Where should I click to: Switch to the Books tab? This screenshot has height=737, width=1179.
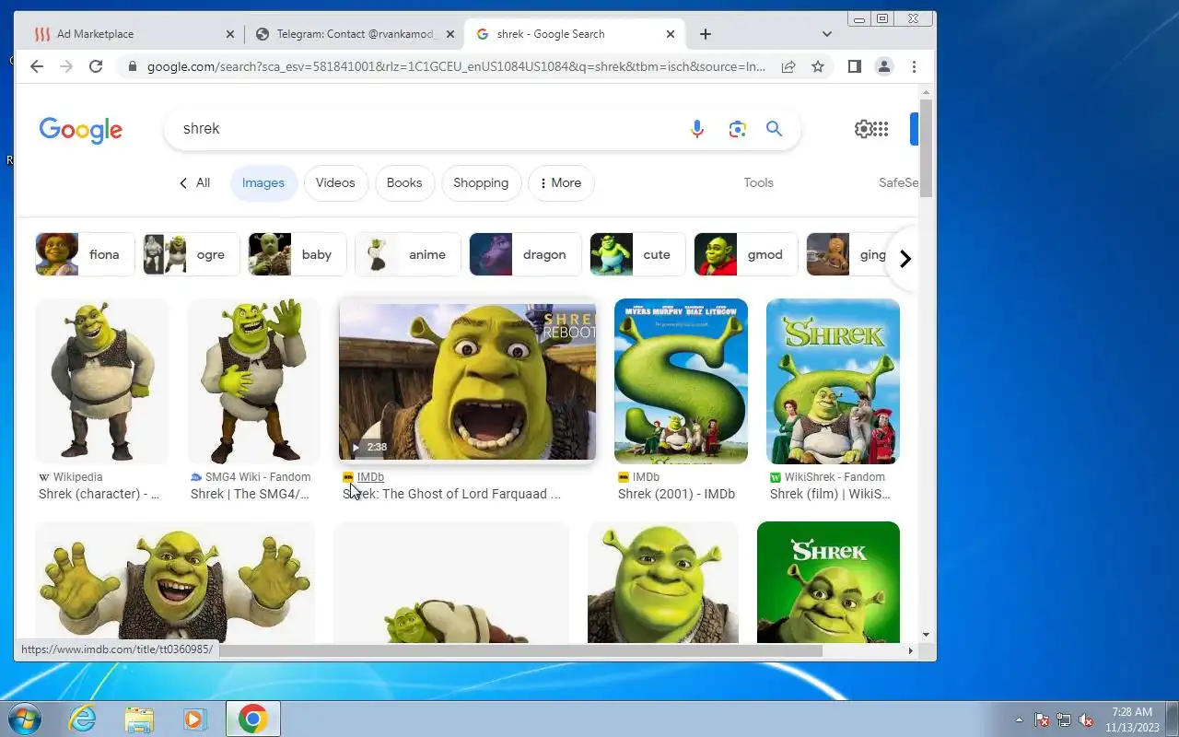tap(404, 182)
